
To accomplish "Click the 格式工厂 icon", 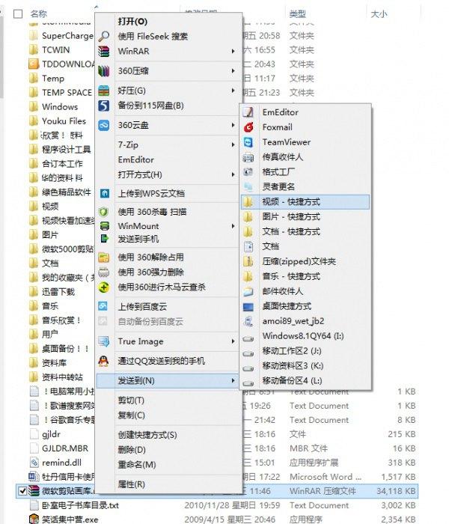I will pos(248,171).
